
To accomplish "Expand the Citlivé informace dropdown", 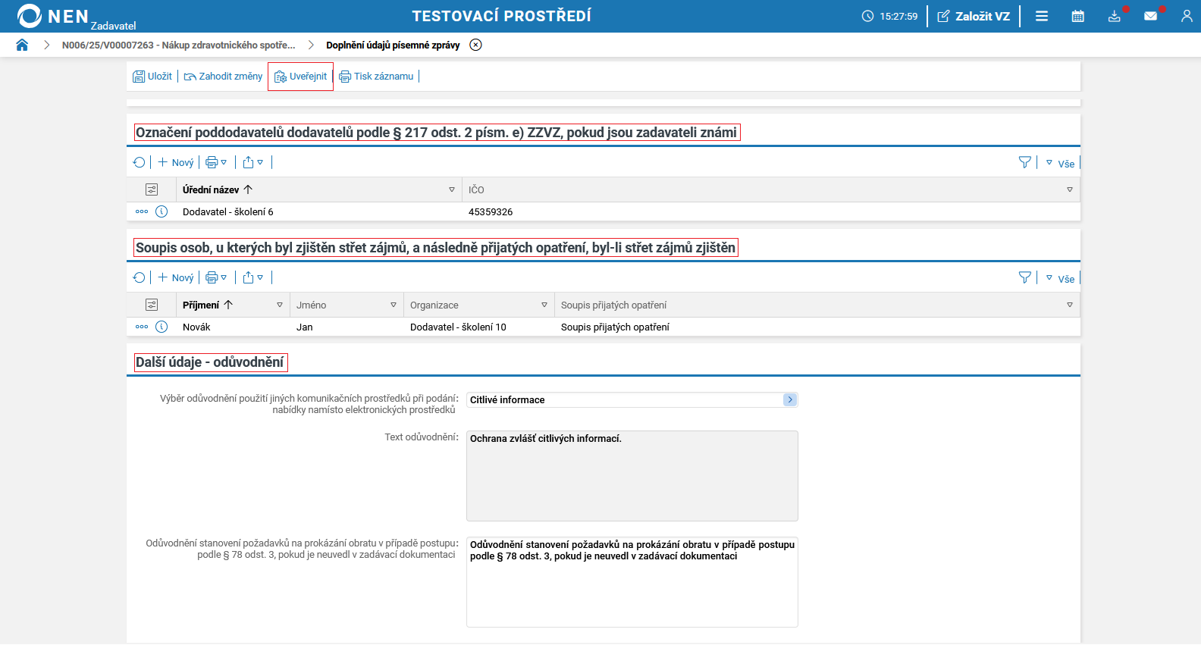I will click(789, 399).
